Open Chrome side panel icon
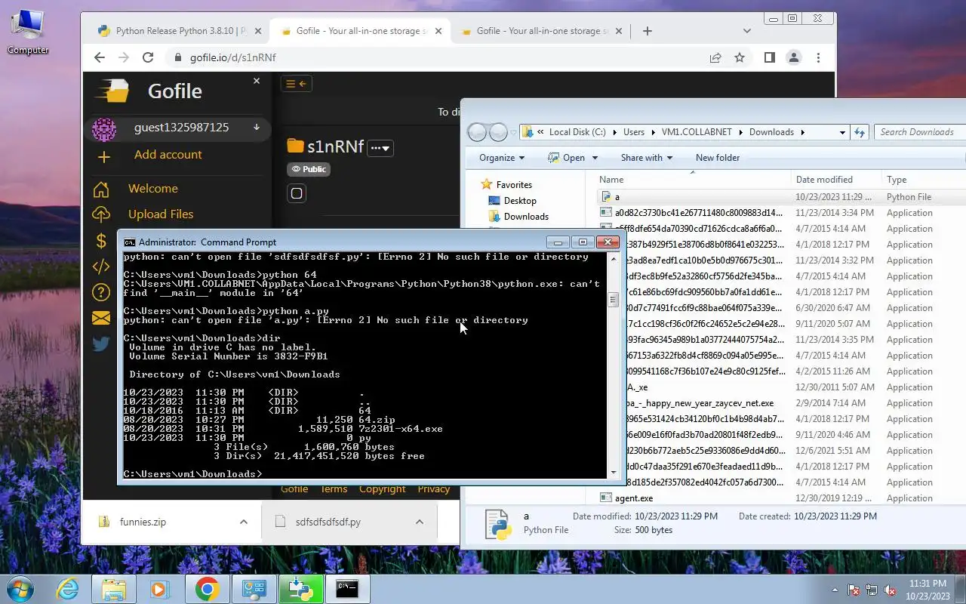The image size is (966, 604). [769, 57]
